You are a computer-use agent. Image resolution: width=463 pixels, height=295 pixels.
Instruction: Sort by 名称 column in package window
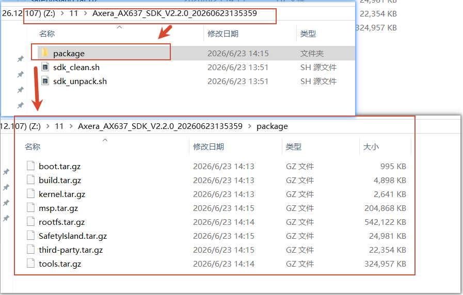(x=33, y=146)
